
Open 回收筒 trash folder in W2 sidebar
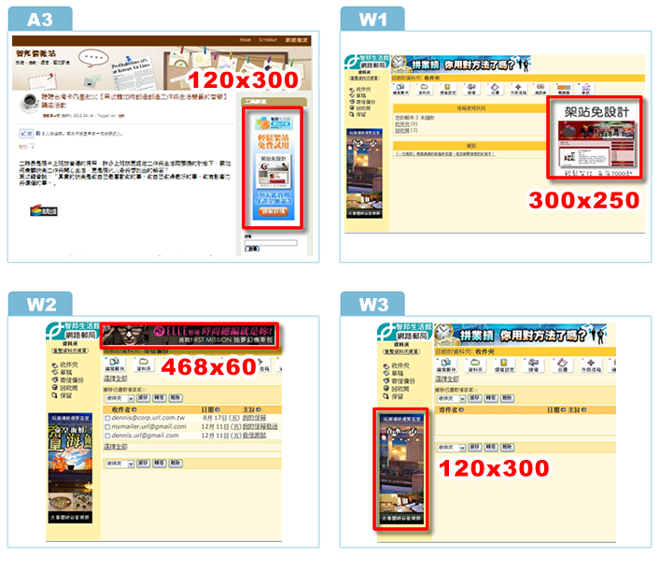coord(64,388)
